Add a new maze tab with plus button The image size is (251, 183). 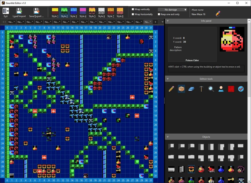coord(155,22)
